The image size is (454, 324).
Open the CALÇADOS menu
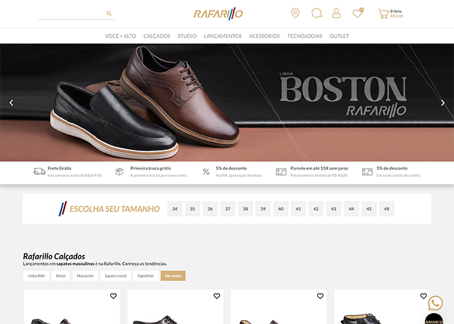click(157, 36)
